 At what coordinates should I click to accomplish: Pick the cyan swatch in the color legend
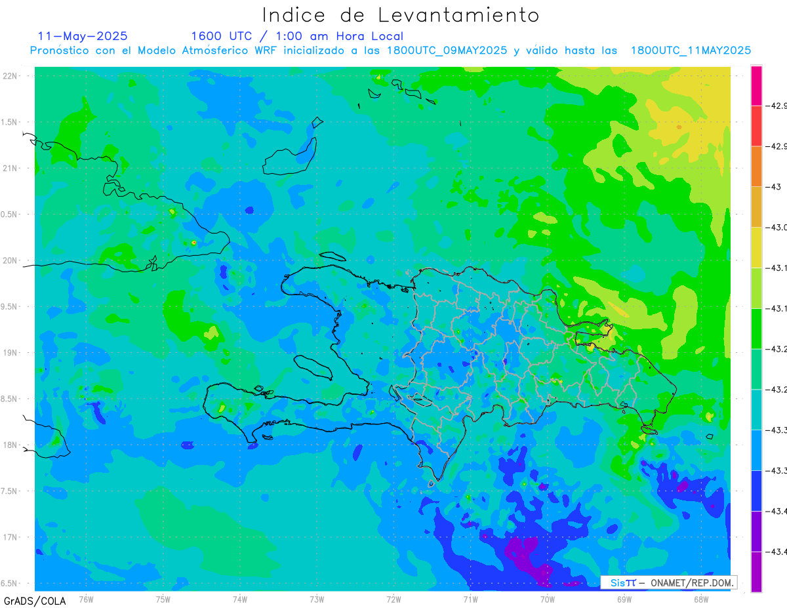click(756, 409)
